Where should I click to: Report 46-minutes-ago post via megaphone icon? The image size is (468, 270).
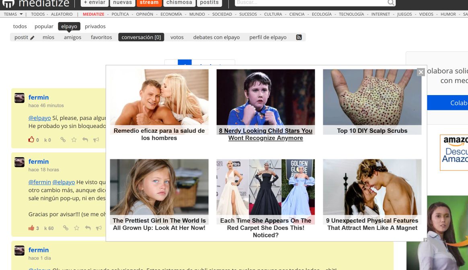(96, 140)
